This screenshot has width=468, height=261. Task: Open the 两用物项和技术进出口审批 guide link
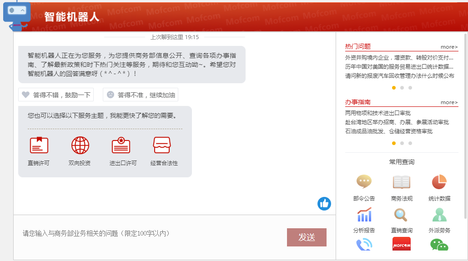point(378,113)
